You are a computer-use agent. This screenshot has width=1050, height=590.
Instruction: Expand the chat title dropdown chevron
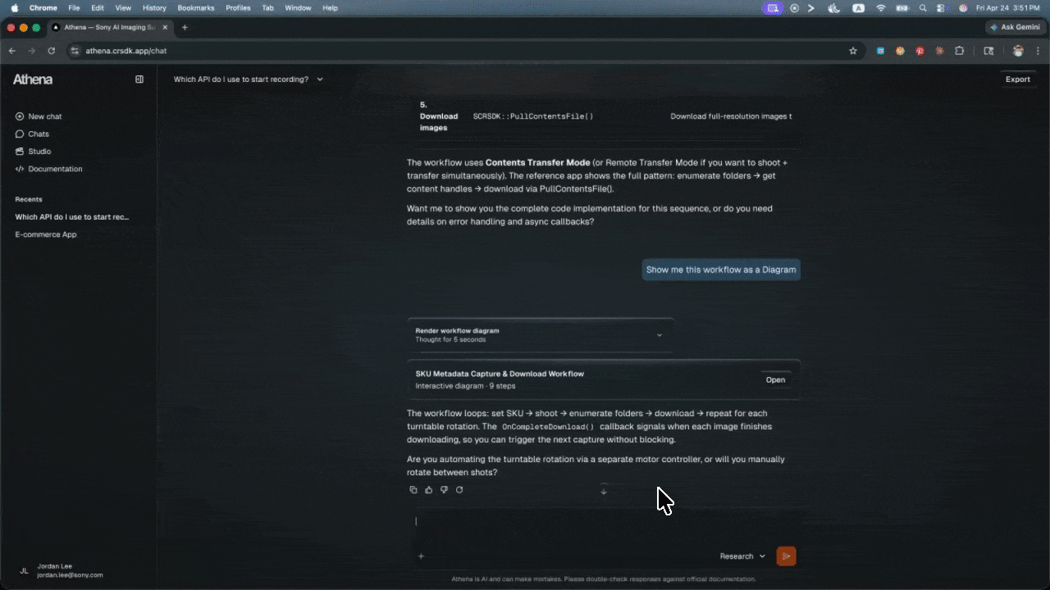click(x=320, y=79)
